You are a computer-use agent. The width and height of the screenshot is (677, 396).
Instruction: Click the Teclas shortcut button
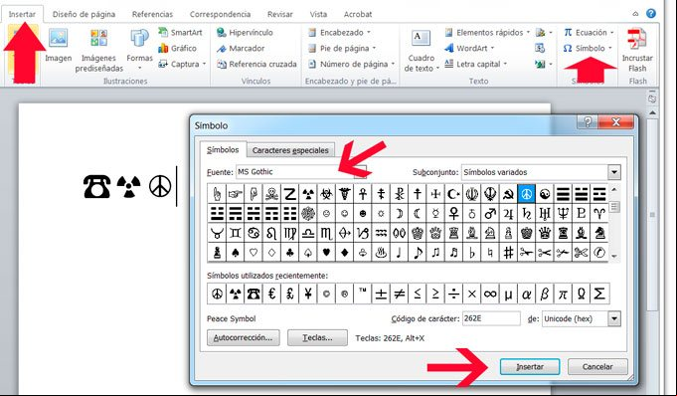(x=317, y=338)
